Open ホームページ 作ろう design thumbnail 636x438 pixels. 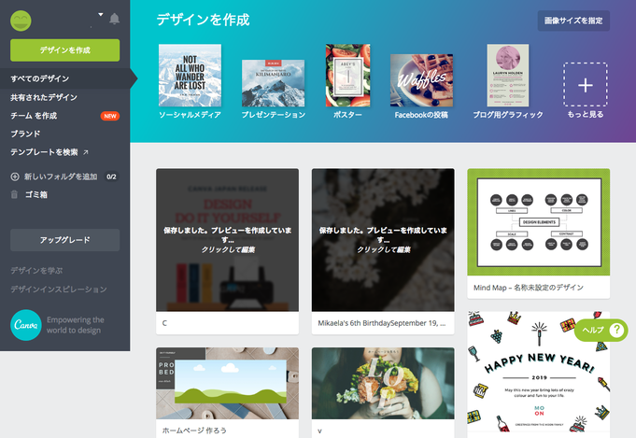[227, 383]
